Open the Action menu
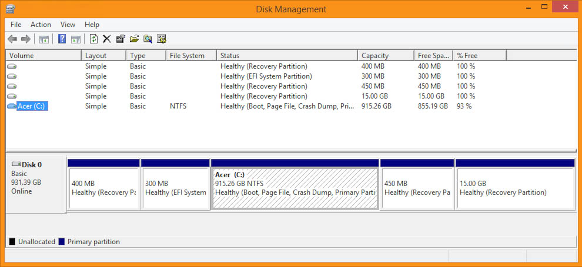Image resolution: width=582 pixels, height=267 pixels. coord(41,25)
